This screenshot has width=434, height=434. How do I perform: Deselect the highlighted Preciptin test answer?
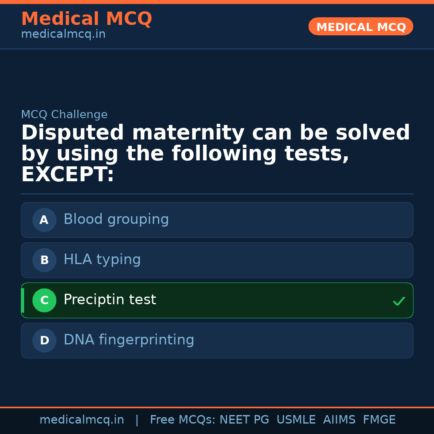[217, 300]
